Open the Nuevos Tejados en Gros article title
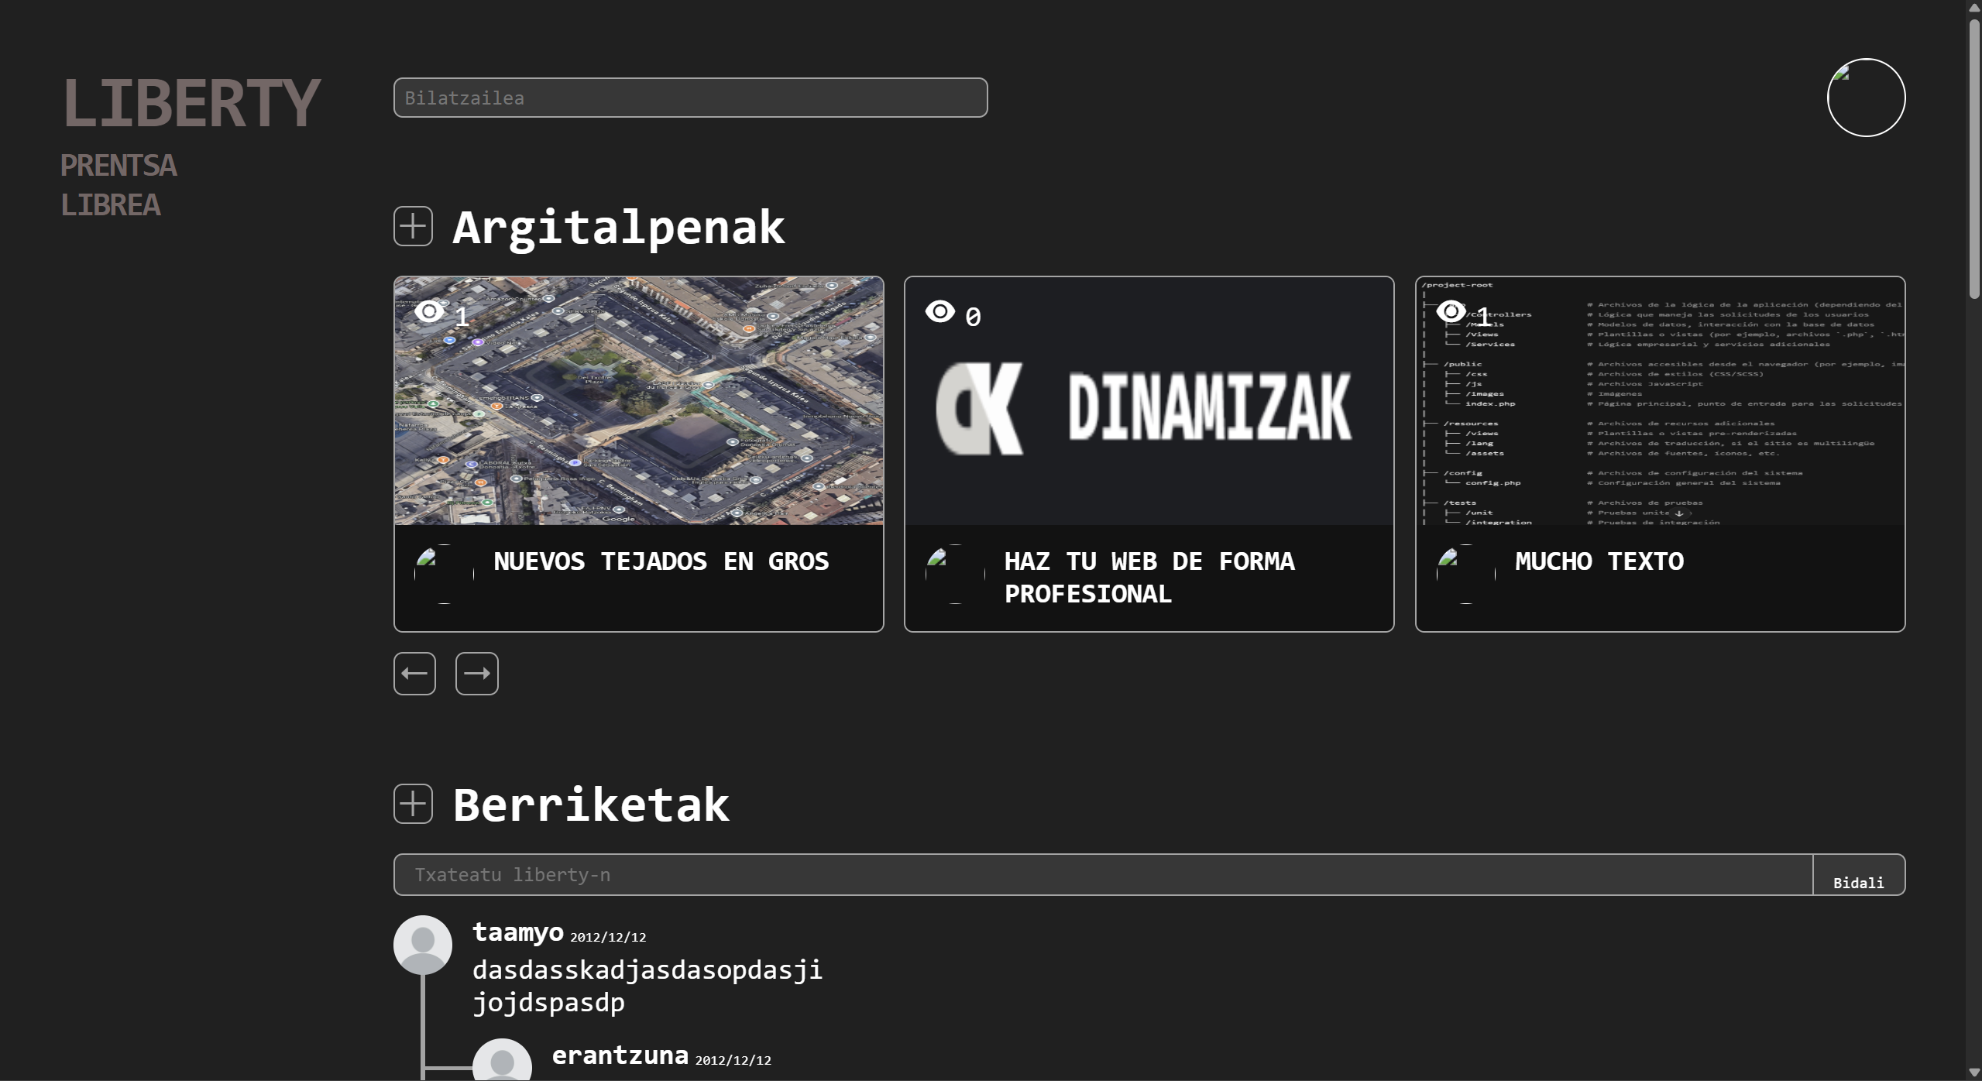This screenshot has height=1081, width=1982. [x=661, y=561]
